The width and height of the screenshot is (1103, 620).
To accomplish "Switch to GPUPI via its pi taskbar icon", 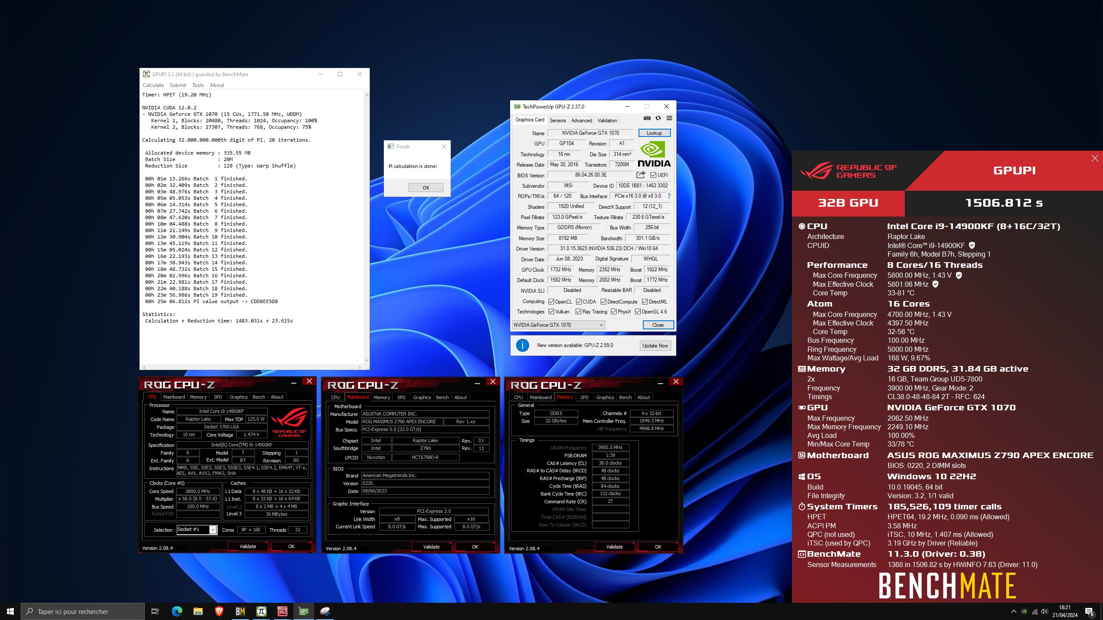I will 261,611.
